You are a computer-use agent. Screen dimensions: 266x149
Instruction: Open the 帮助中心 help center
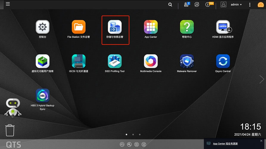coord(187,27)
